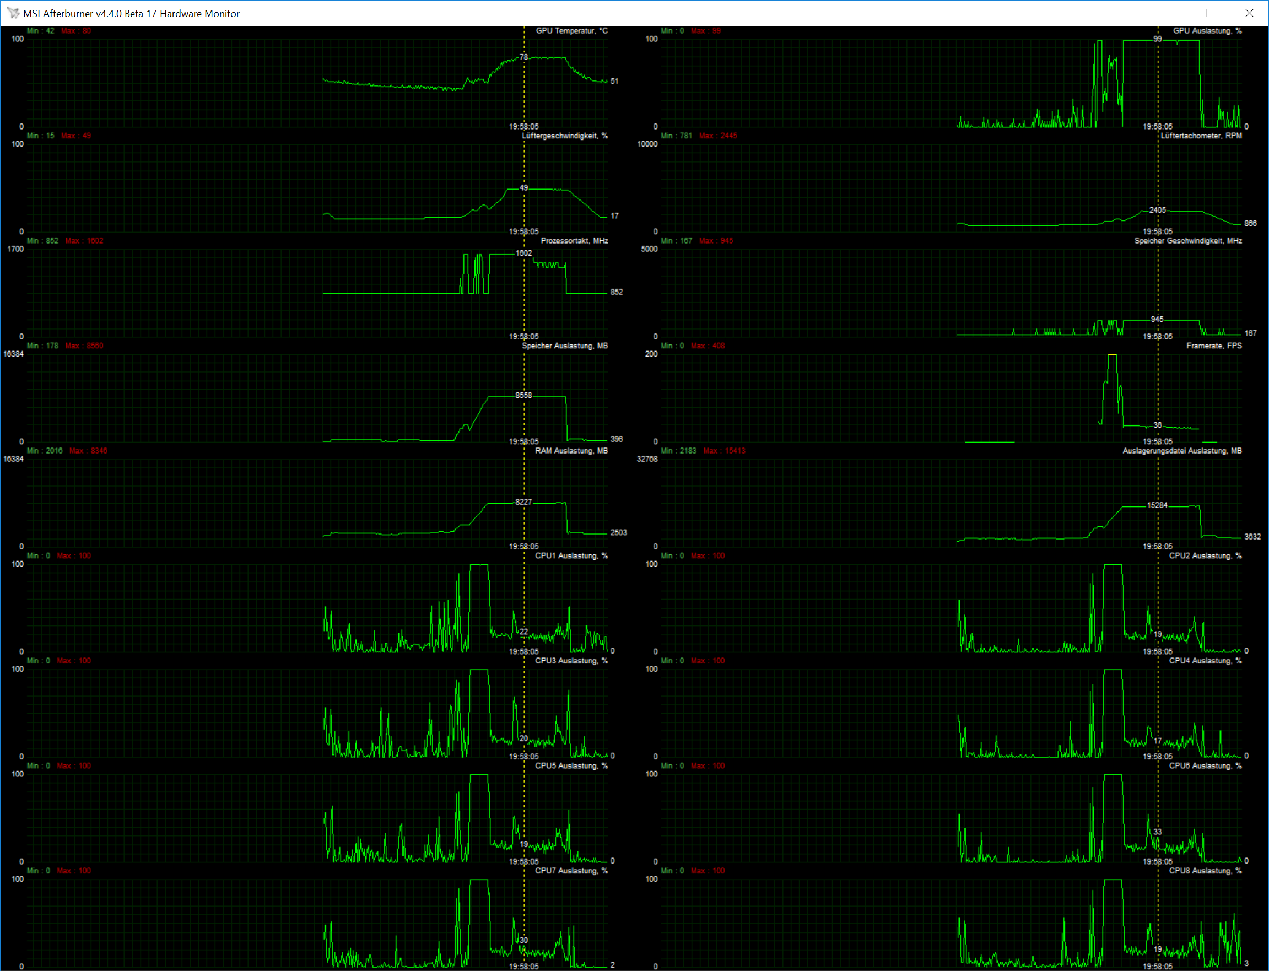Viewport: 1269px width, 971px height.
Task: Click the Speicher Geschwindigkeit graph title
Action: (1187, 241)
